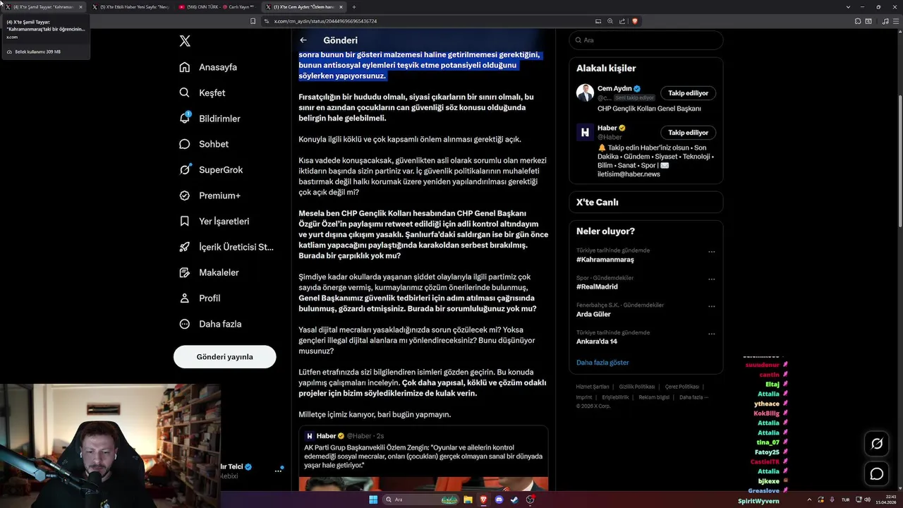903x508 pixels.
Task: Open Discord from the taskbar
Action: click(x=499, y=500)
